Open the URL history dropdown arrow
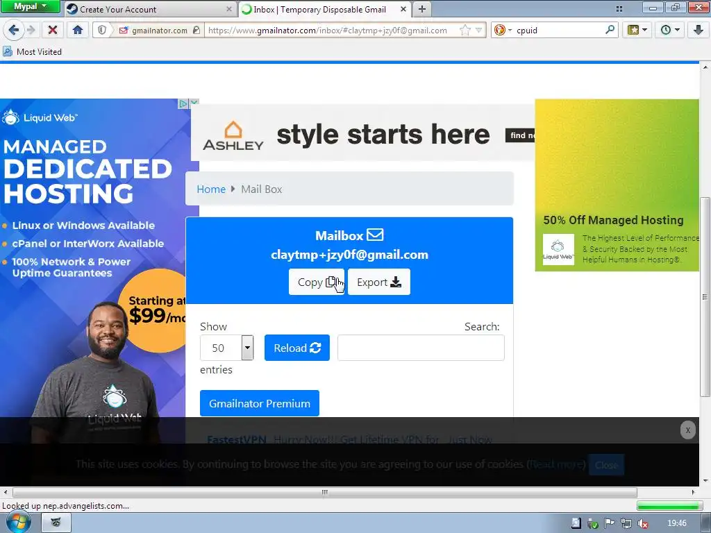This screenshot has height=533, width=711. point(479,31)
